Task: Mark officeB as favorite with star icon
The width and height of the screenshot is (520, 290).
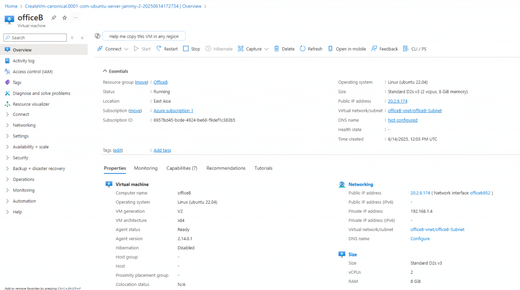Action: point(64,18)
